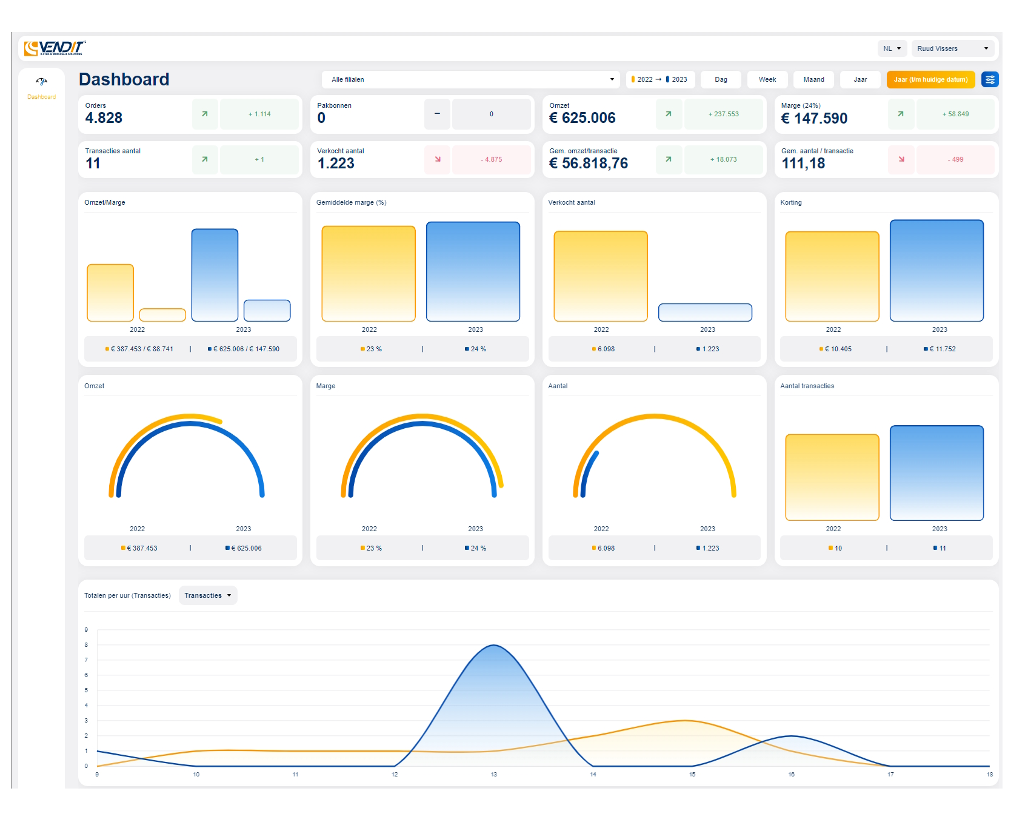Select the Maand period tab
Image resolution: width=1028 pixels, height=837 pixels.
(x=813, y=79)
